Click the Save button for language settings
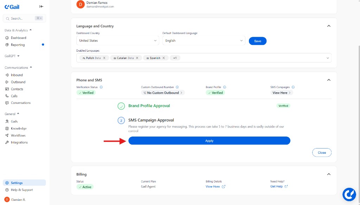Screen dimensions: 360x205 257,41
